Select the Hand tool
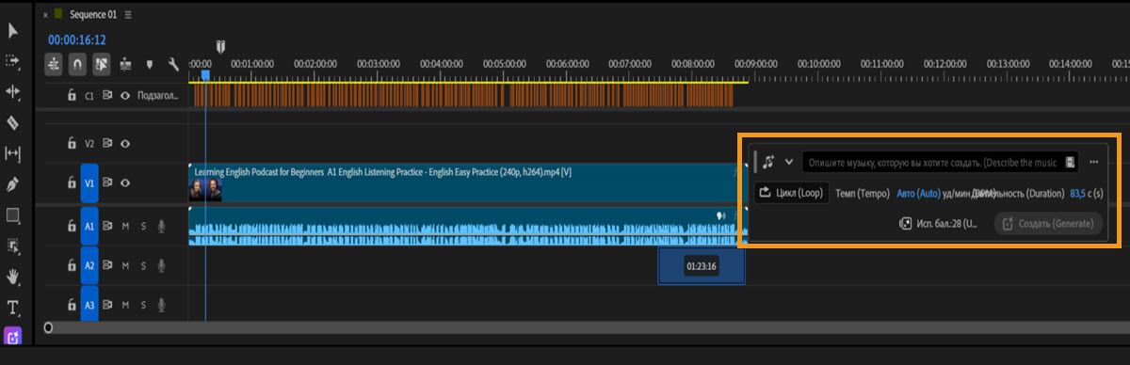The width and height of the screenshot is (1130, 365). [13, 277]
